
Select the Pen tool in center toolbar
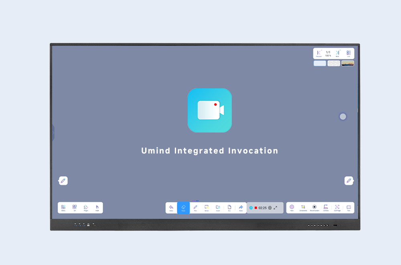pyautogui.click(x=195, y=208)
